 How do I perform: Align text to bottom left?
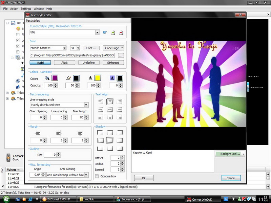[x=101, y=117]
